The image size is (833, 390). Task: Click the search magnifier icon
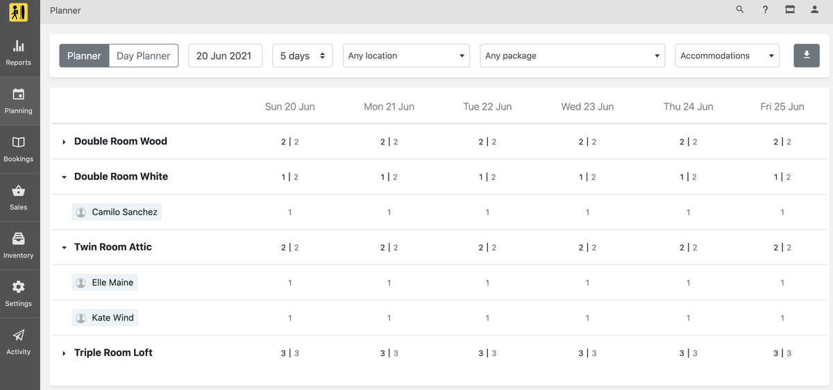740,10
